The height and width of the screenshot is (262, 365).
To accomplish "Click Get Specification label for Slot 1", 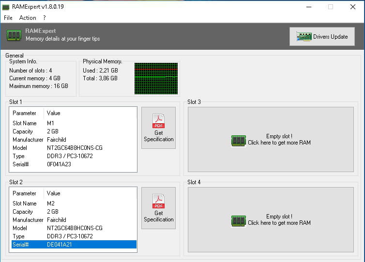I will (x=158, y=136).
